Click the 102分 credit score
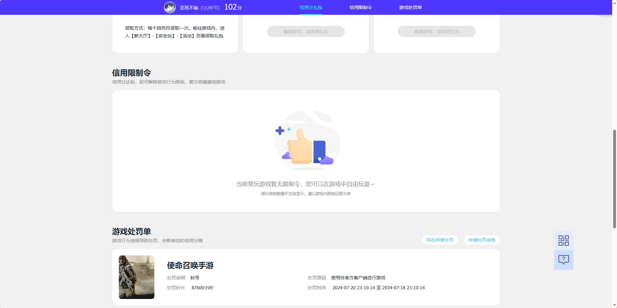The height and width of the screenshot is (308, 617). pyautogui.click(x=233, y=7)
